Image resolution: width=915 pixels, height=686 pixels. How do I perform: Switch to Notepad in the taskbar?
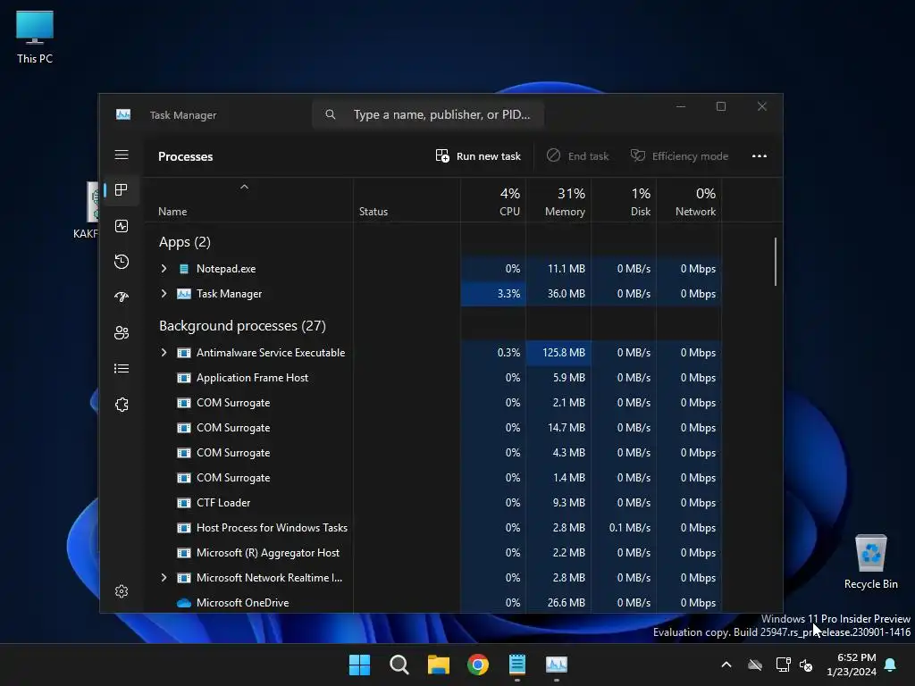click(517, 665)
